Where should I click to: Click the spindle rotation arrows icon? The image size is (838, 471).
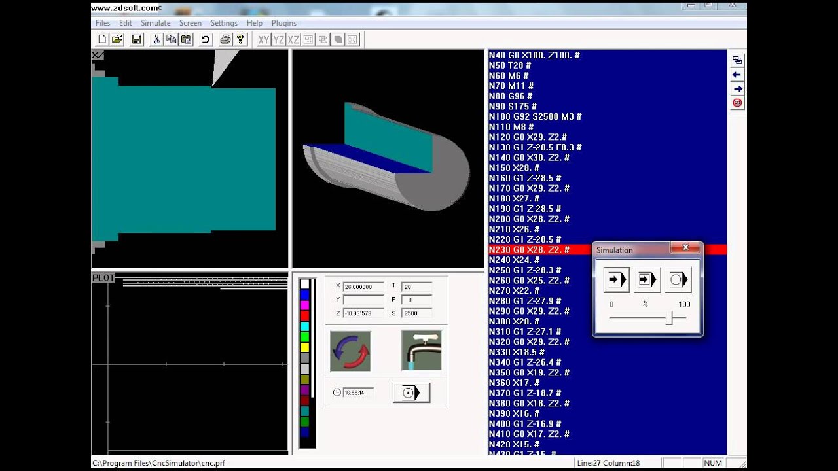click(x=351, y=351)
